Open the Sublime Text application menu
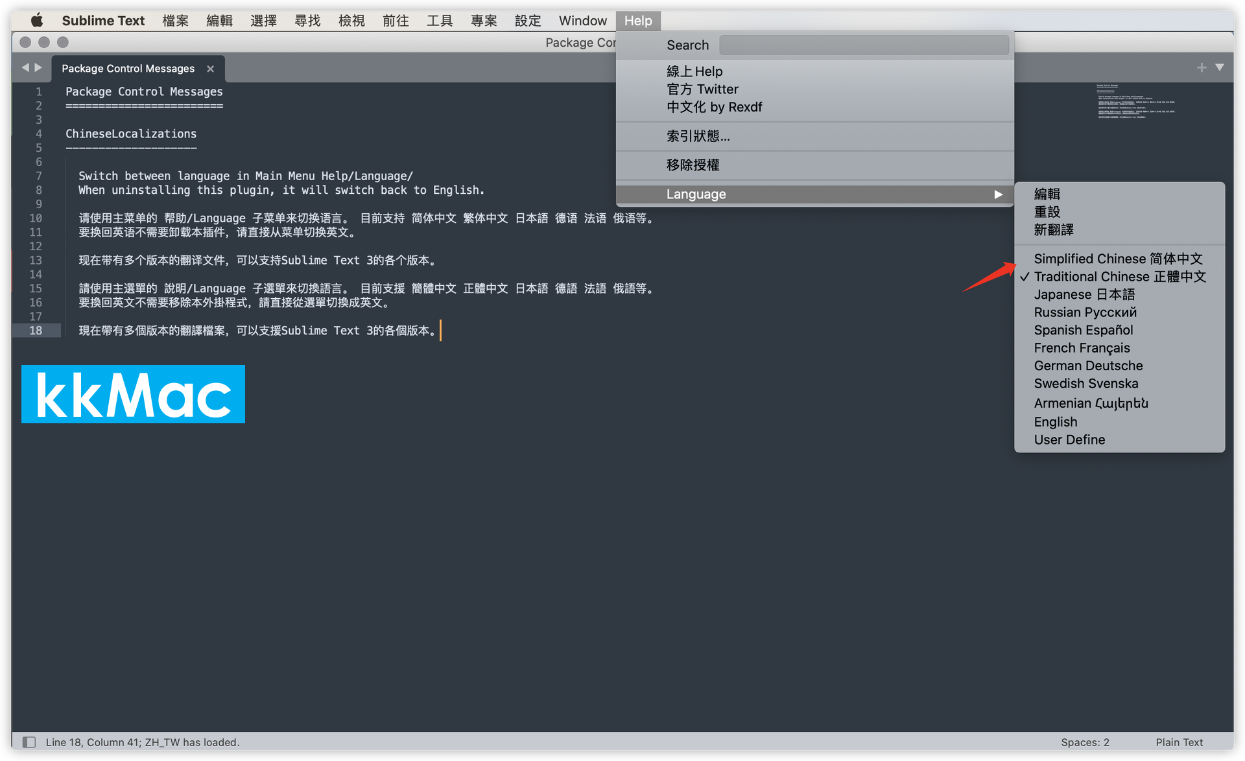Viewport: 1245px width, 761px height. click(103, 20)
